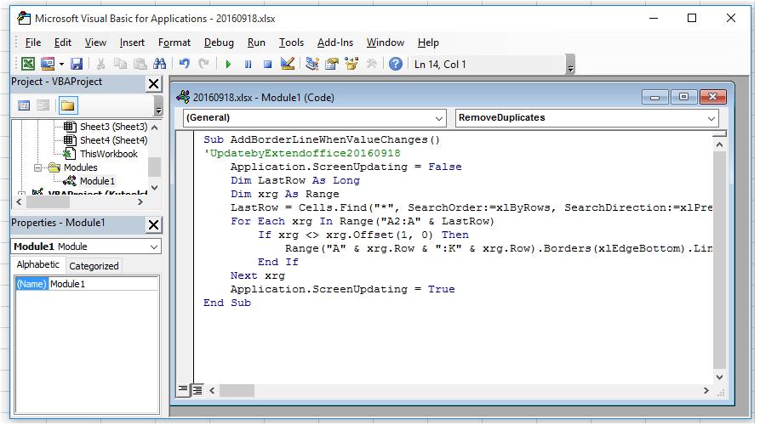
Task: Open the View menu
Action: (95, 42)
